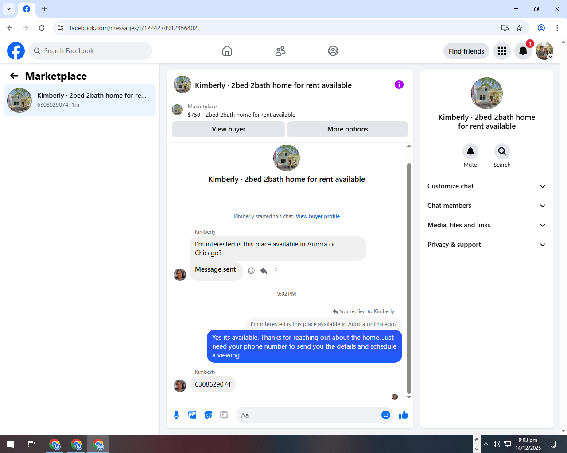Open Task View on taskbar

pyautogui.click(x=32, y=444)
